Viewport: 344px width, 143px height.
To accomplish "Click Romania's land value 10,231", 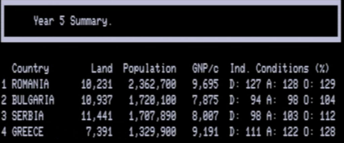I will (97, 85).
